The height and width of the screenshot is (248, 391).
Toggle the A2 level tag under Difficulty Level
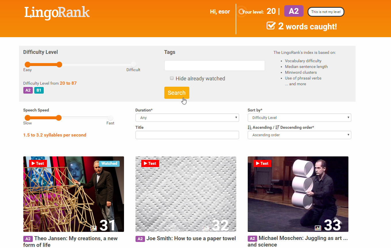(x=28, y=90)
